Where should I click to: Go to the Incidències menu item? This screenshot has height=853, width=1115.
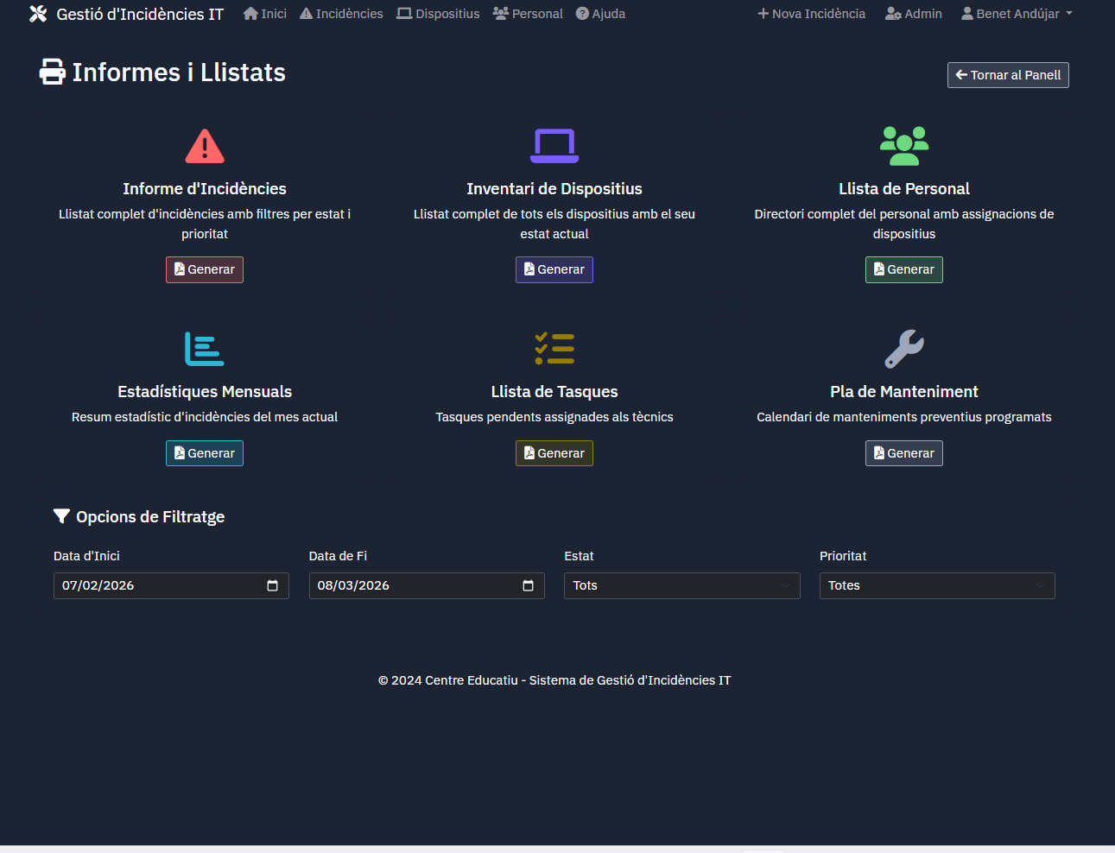pos(341,14)
